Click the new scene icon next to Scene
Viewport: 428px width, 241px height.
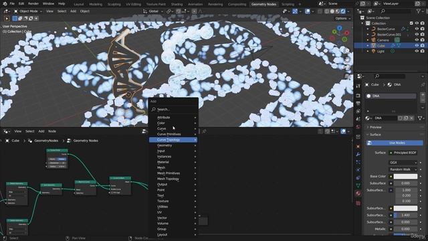[362, 4]
